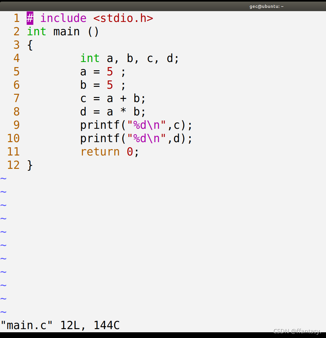This screenshot has width=326, height=338.
Task: Click printf on line 10
Action: point(100,139)
